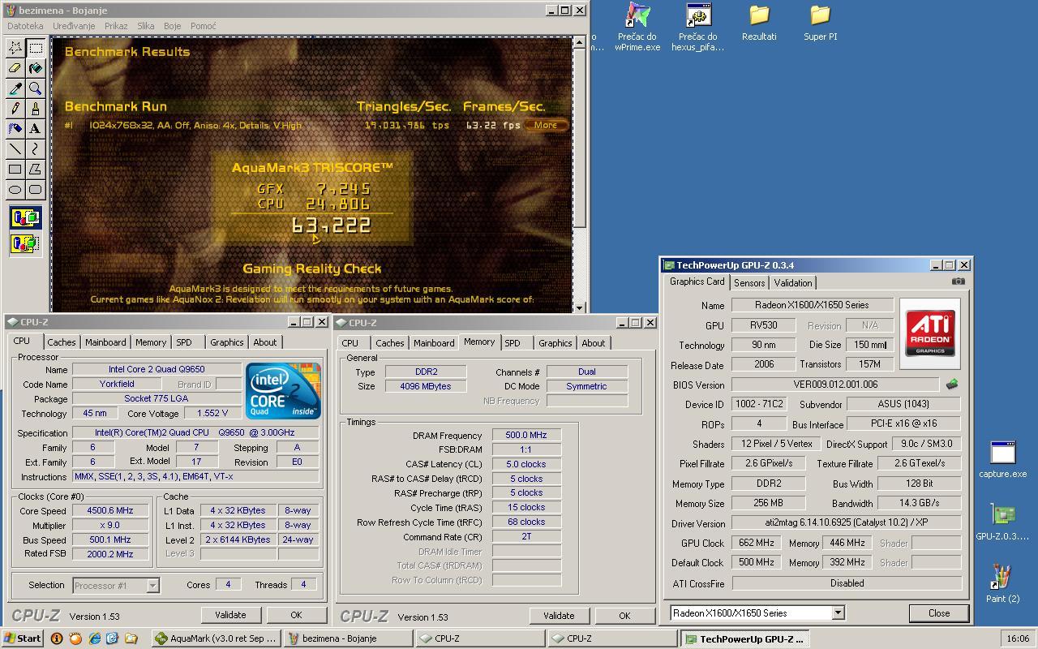Open Graphics tab in processor CPU-Z window
Image resolution: width=1038 pixels, height=649 pixels.
tap(227, 343)
